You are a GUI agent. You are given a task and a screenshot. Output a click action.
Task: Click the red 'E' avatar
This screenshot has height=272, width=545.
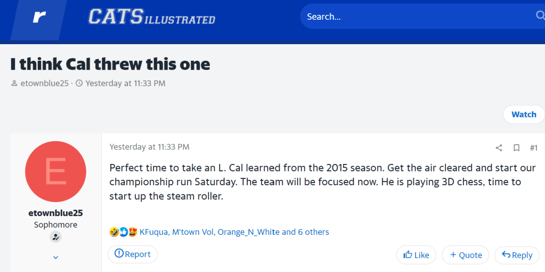[x=55, y=171]
